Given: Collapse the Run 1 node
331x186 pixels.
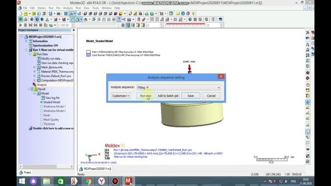Looking at the screenshot, I should pyautogui.click(x=26, y=50).
